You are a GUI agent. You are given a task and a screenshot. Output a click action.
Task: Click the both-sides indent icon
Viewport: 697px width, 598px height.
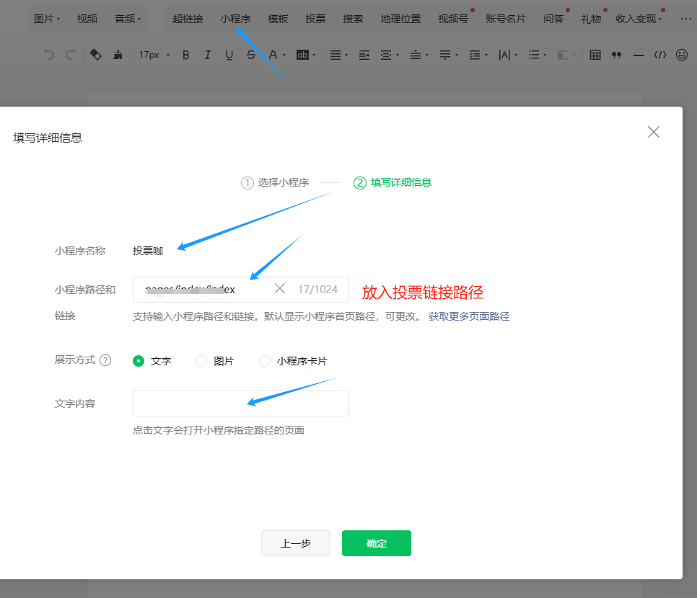click(x=386, y=55)
